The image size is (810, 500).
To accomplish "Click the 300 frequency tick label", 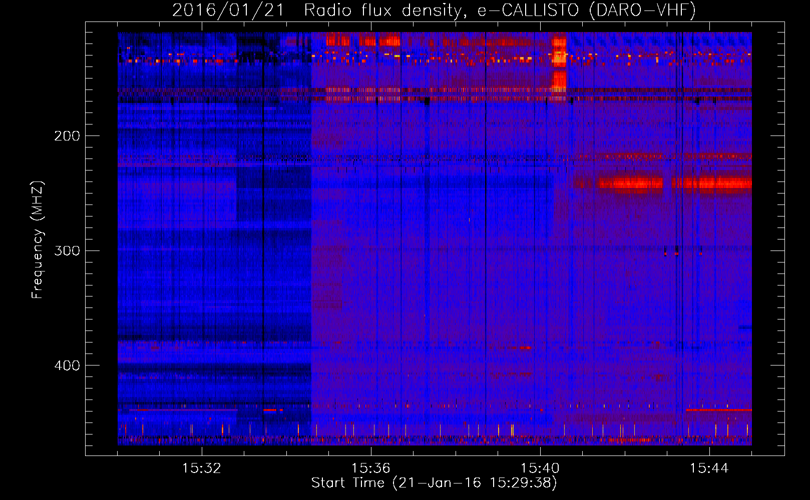I will [67, 250].
